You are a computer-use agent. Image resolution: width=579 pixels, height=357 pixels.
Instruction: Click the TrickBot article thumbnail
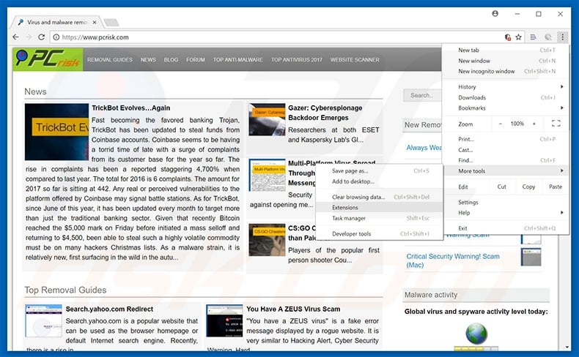(56, 132)
